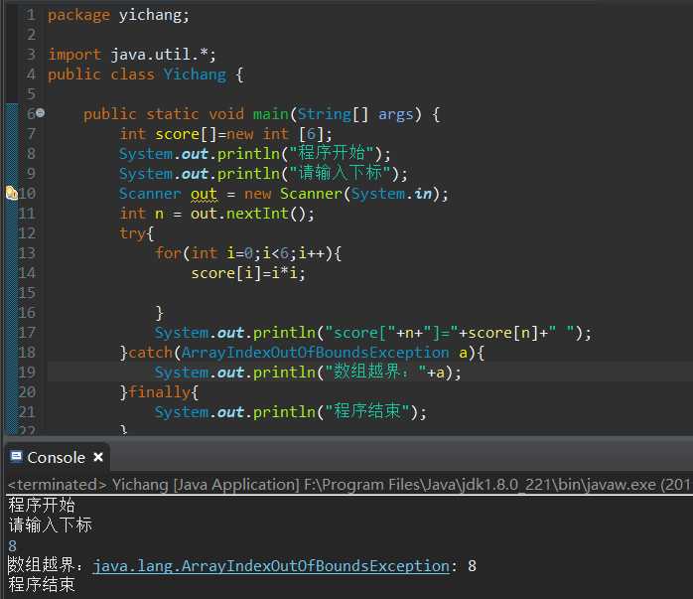Screen dimensions: 693x599
Task: Click the console output line '请输入下标'
Action: pos(50,524)
